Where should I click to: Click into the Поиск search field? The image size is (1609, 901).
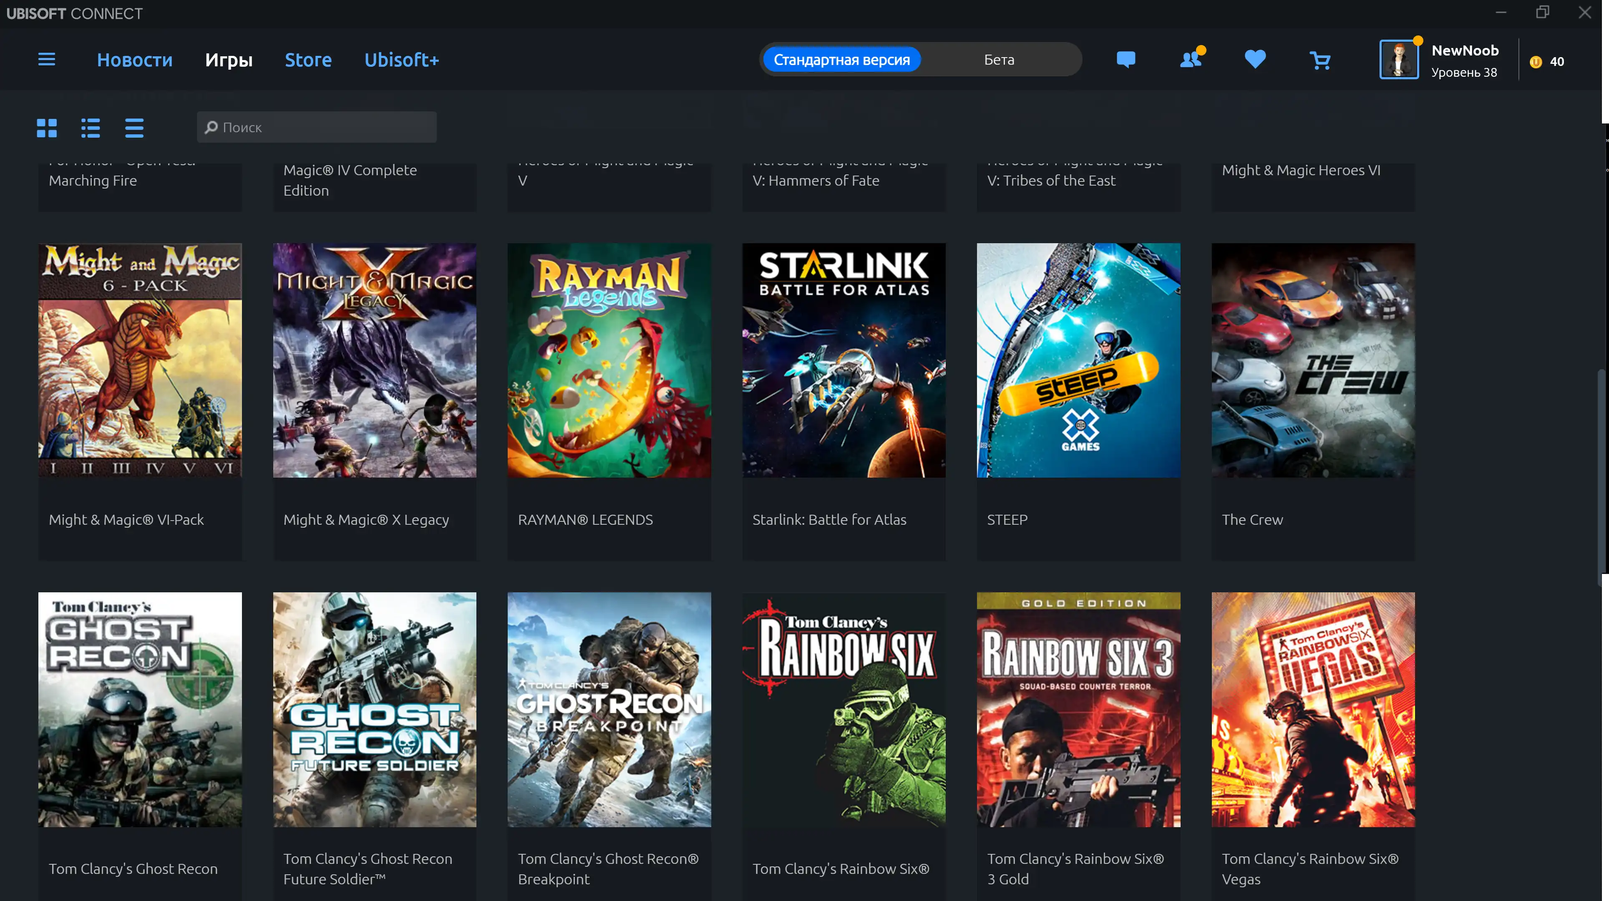[317, 127]
